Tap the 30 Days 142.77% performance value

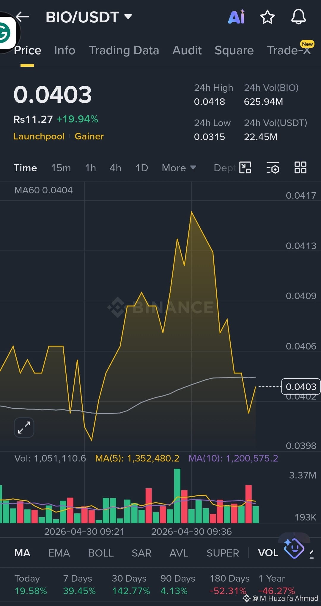[131, 591]
